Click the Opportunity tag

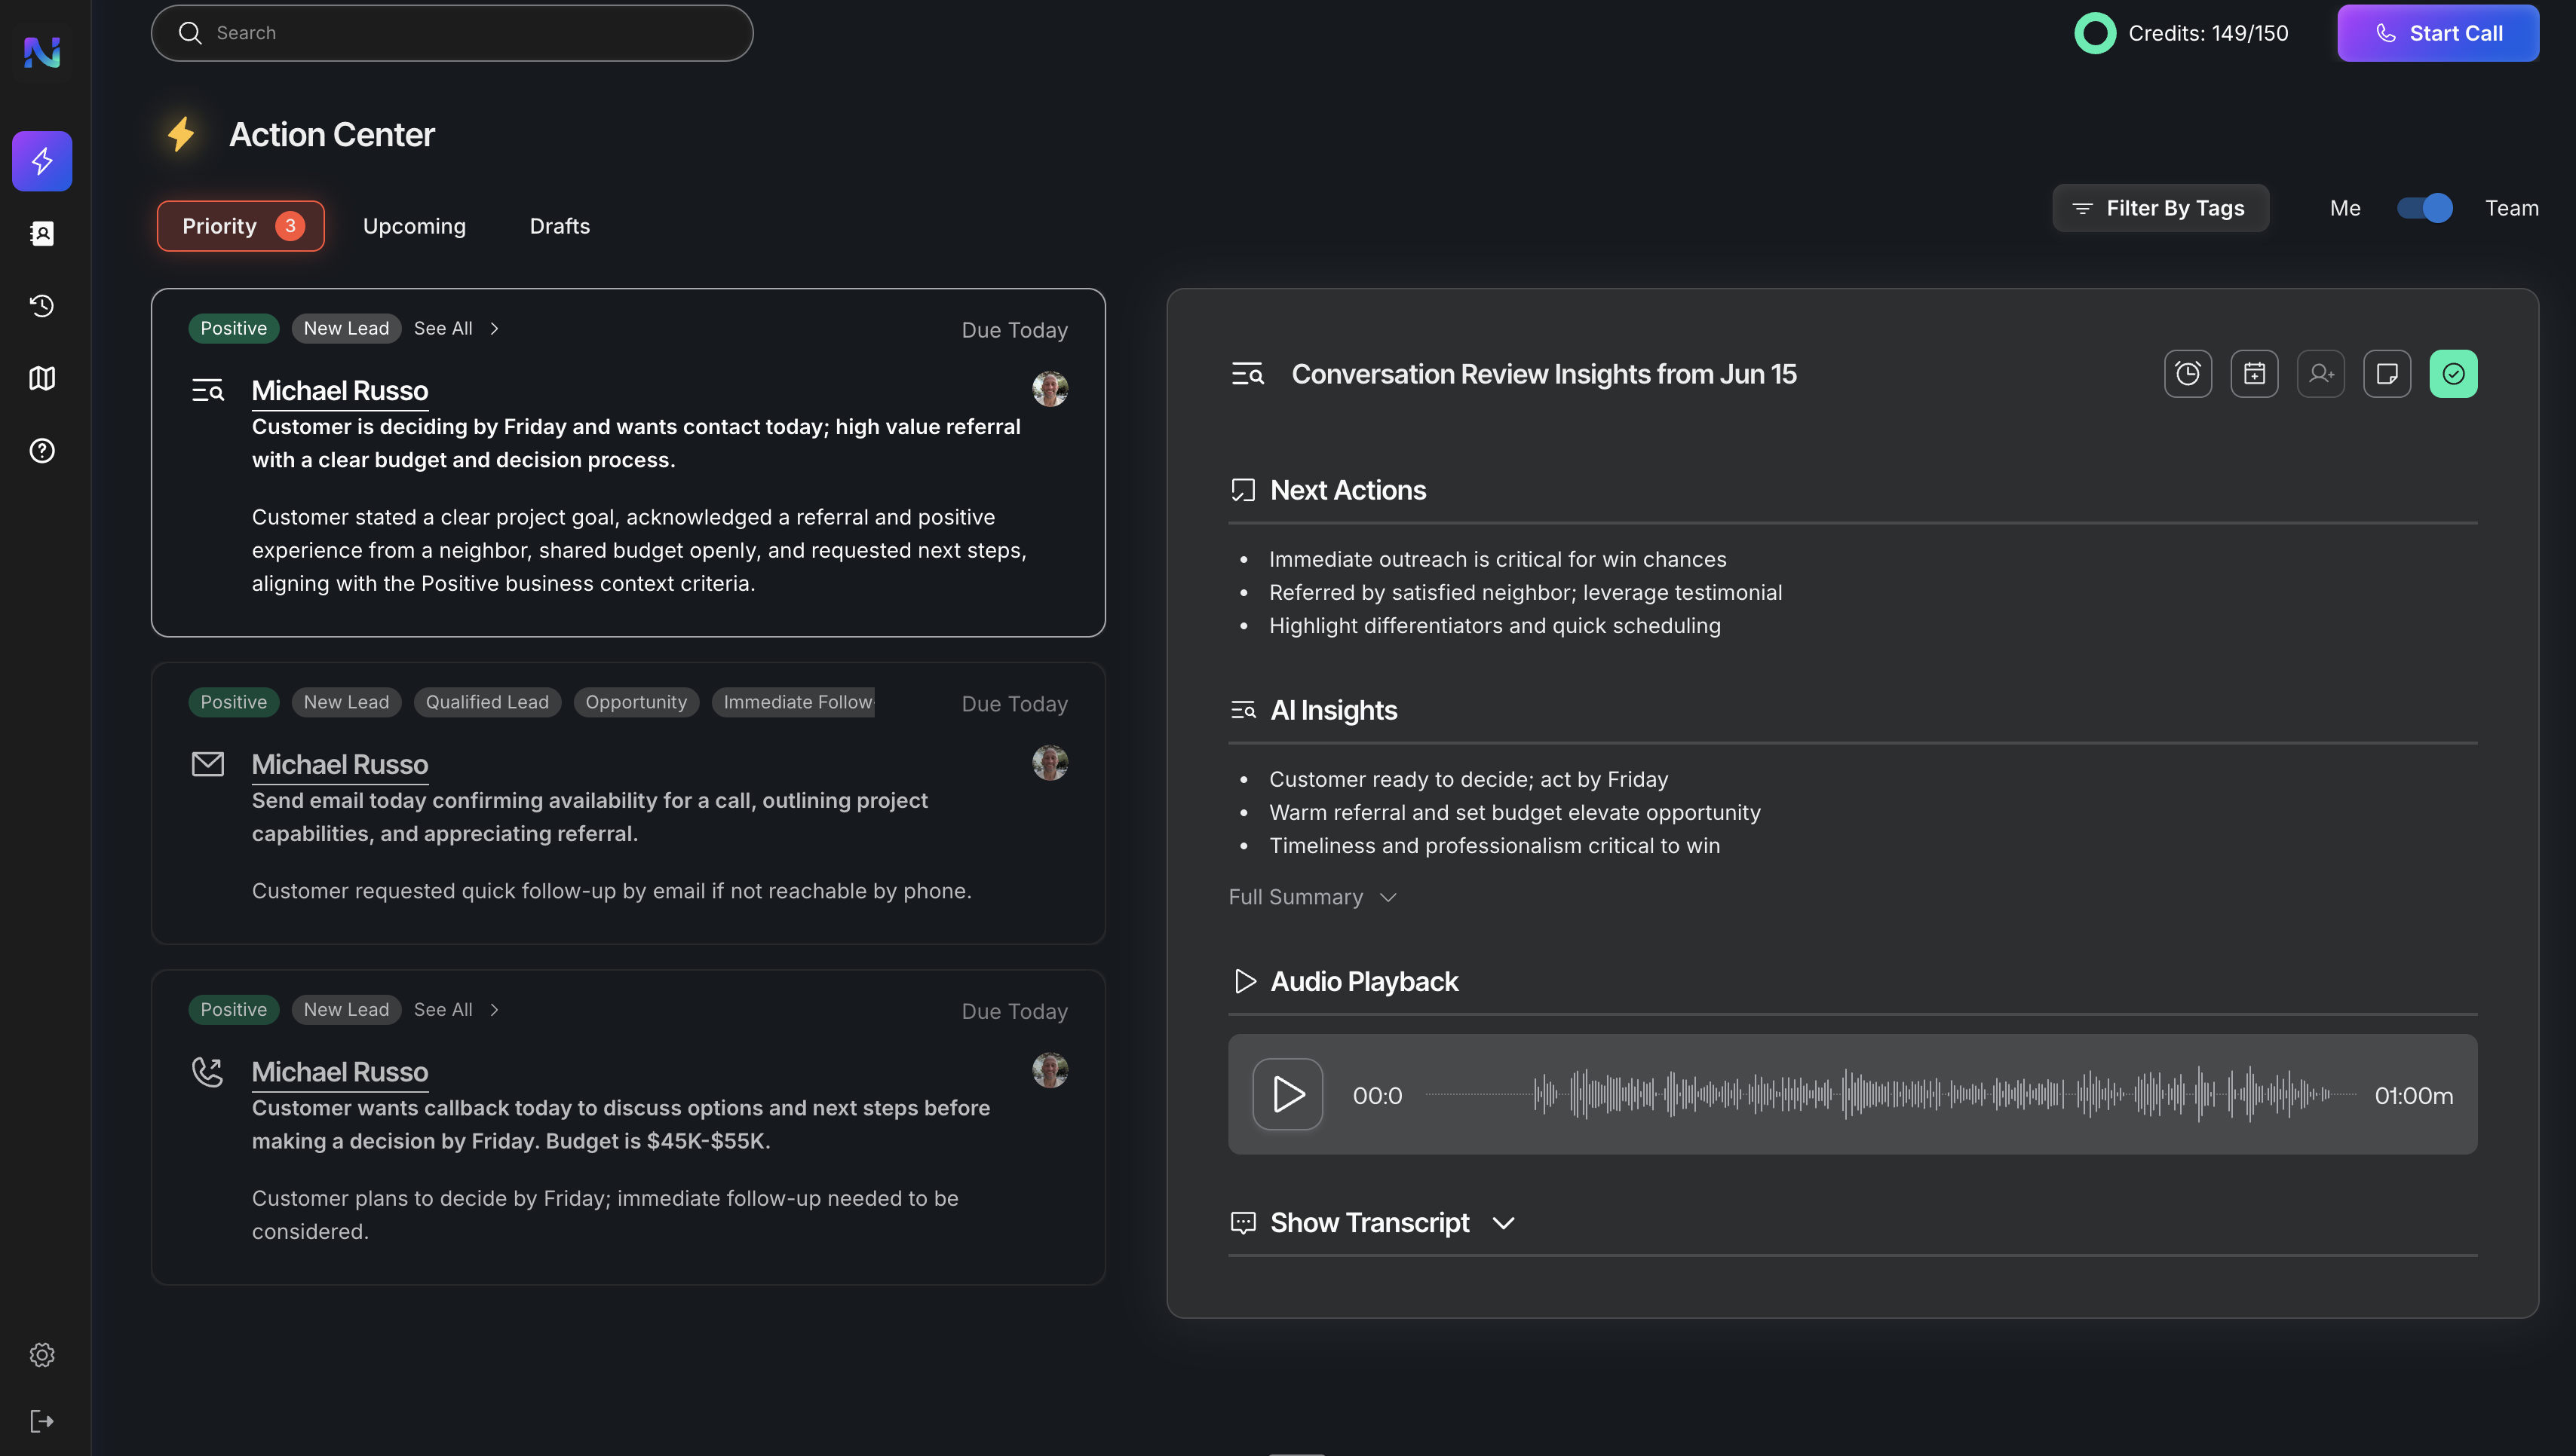636,702
